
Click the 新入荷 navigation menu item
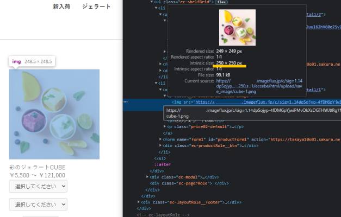point(62,7)
